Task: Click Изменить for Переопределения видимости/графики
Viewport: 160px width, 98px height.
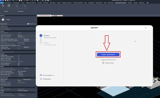Action: point(27,39)
